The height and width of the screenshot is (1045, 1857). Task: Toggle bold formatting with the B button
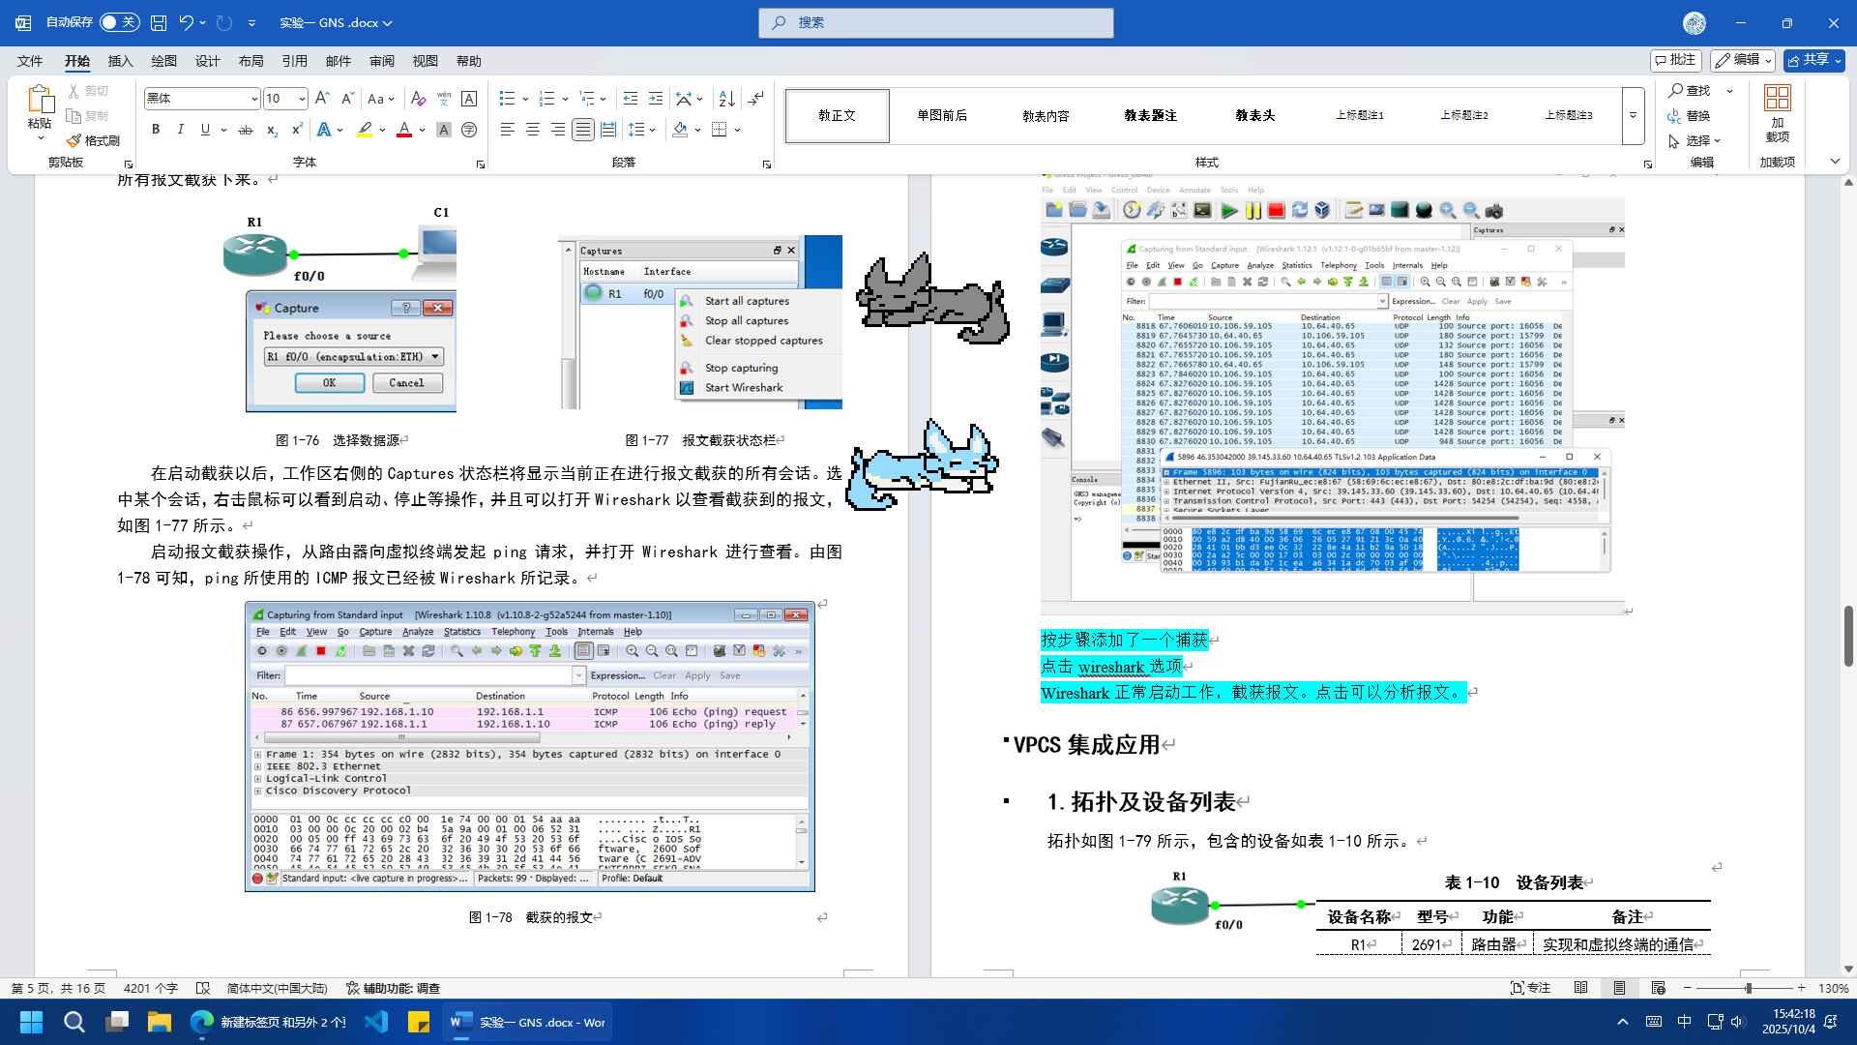155,129
